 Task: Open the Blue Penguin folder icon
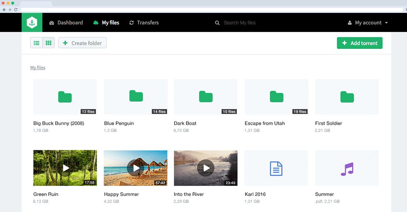click(136, 96)
